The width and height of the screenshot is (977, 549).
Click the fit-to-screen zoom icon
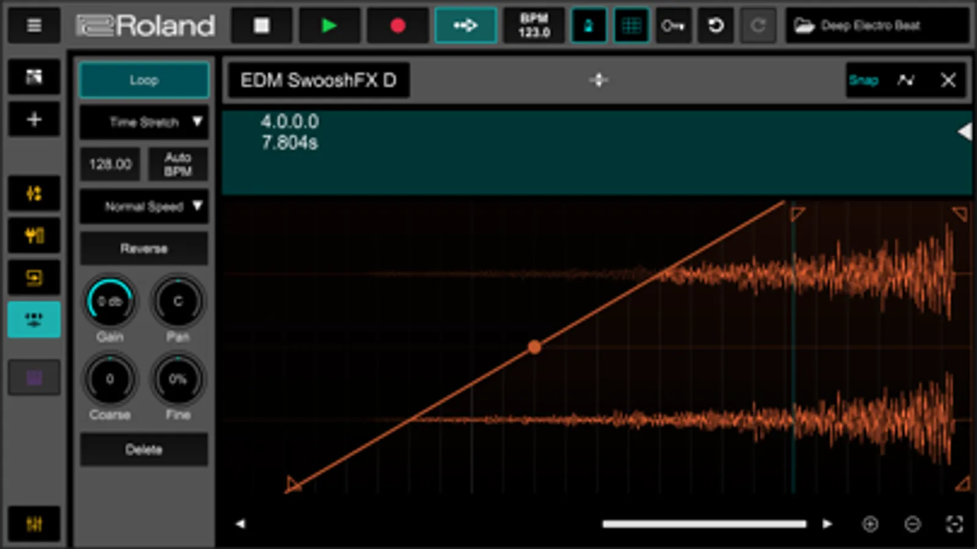pos(954,523)
